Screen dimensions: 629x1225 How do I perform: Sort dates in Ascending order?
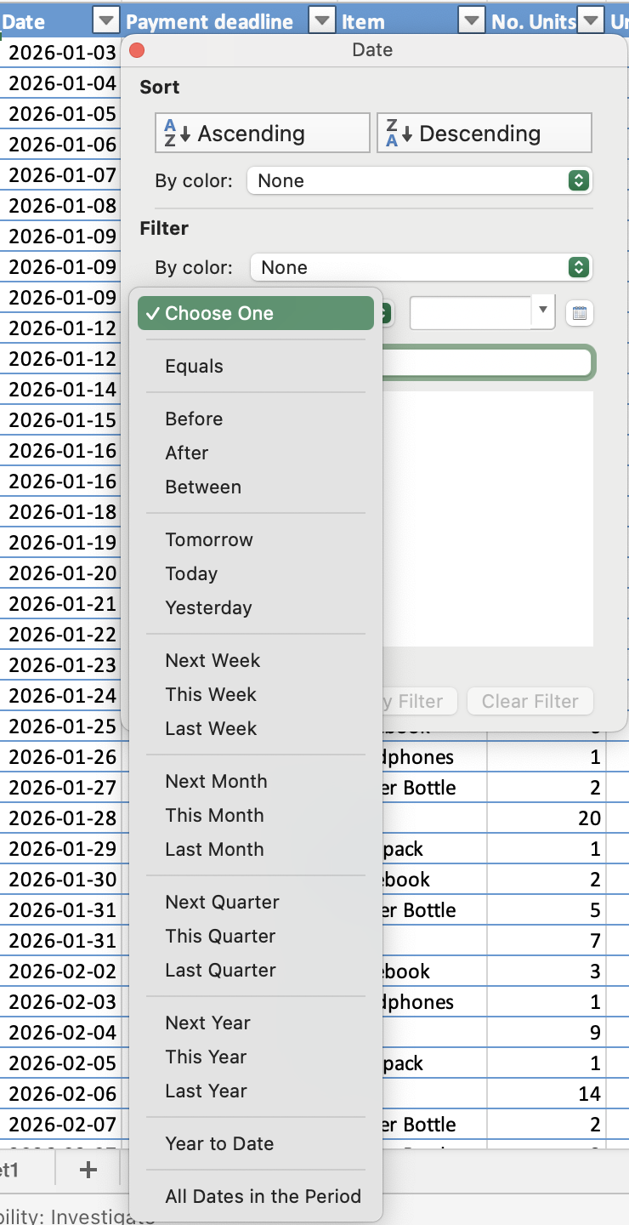click(263, 133)
